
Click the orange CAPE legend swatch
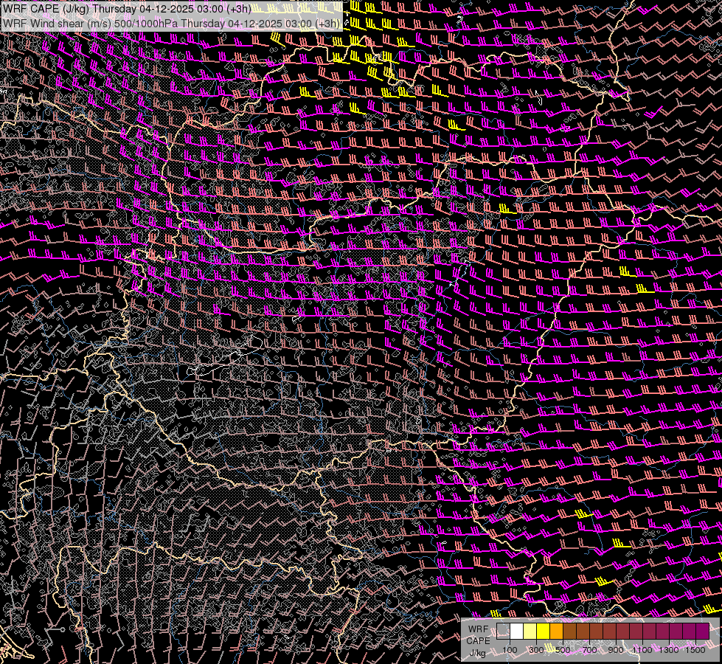556,631
